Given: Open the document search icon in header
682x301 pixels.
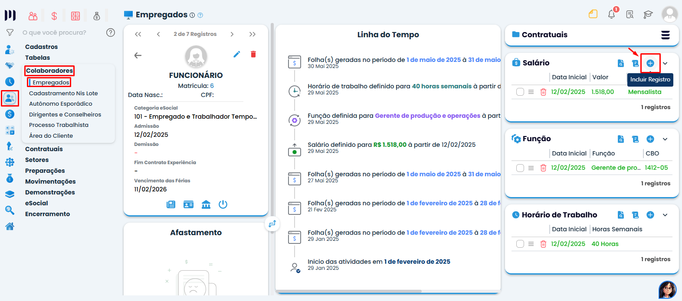Looking at the screenshot, I should (630, 14).
